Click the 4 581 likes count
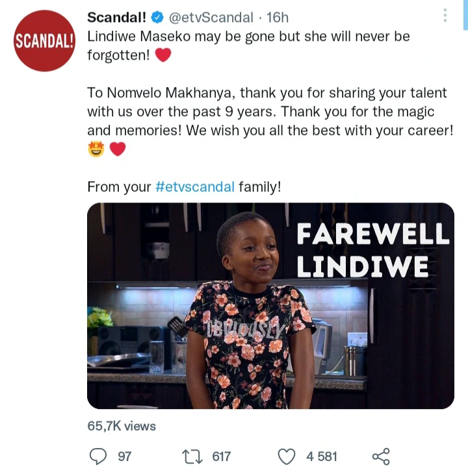 pyautogui.click(x=322, y=456)
